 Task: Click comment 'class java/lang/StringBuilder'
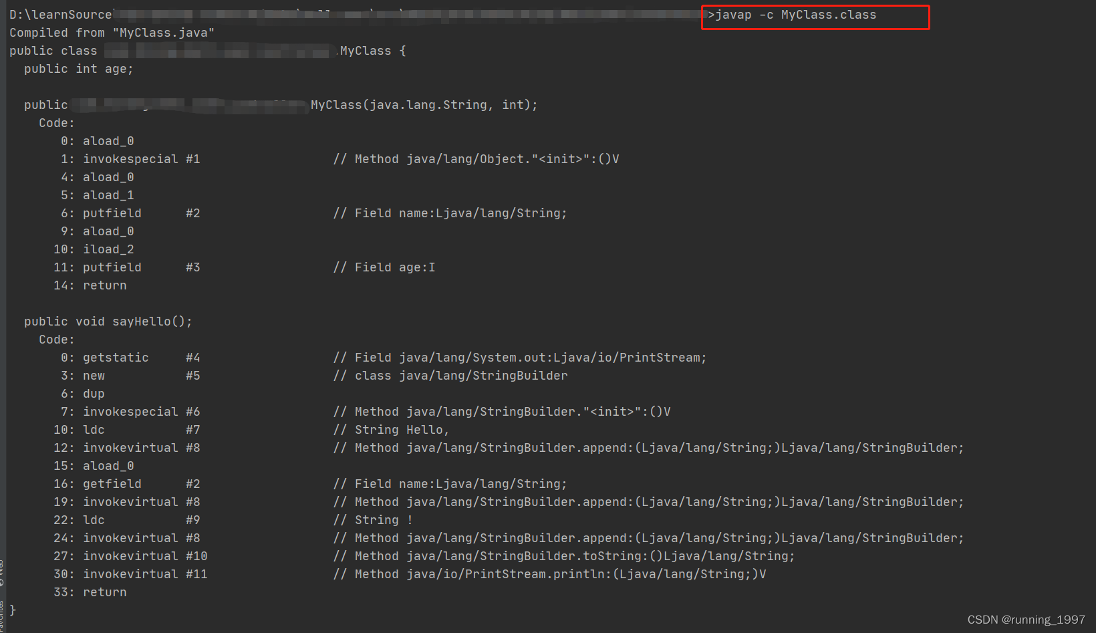coord(461,376)
